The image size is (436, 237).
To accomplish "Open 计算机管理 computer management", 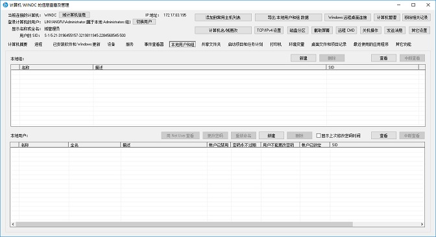I will (387, 17).
